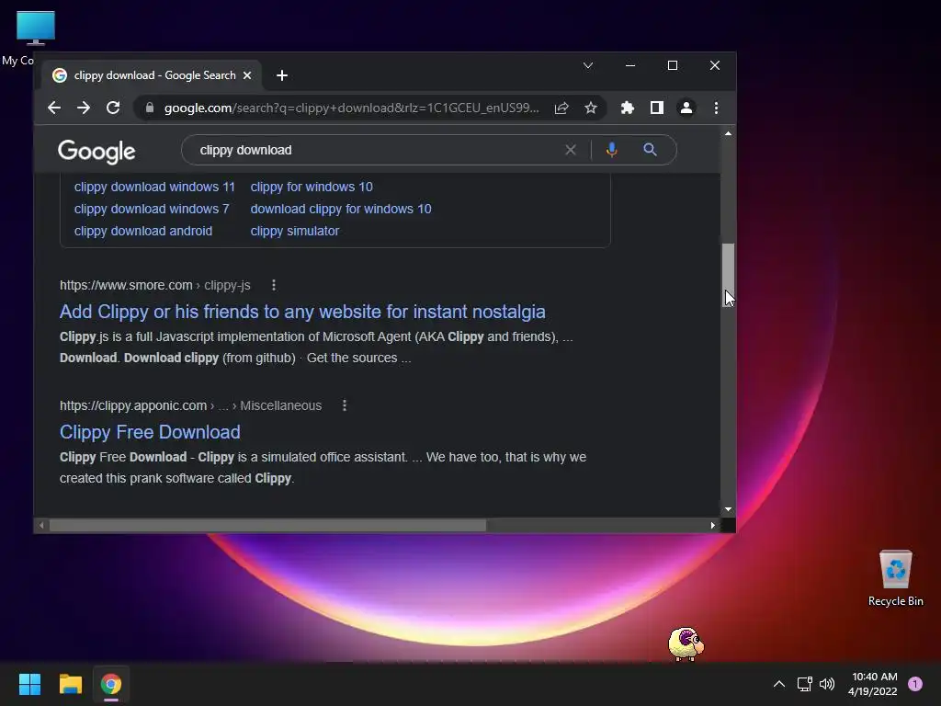This screenshot has height=706, width=941.
Task: Click the scrollbar's up arrow
Action: [728, 133]
